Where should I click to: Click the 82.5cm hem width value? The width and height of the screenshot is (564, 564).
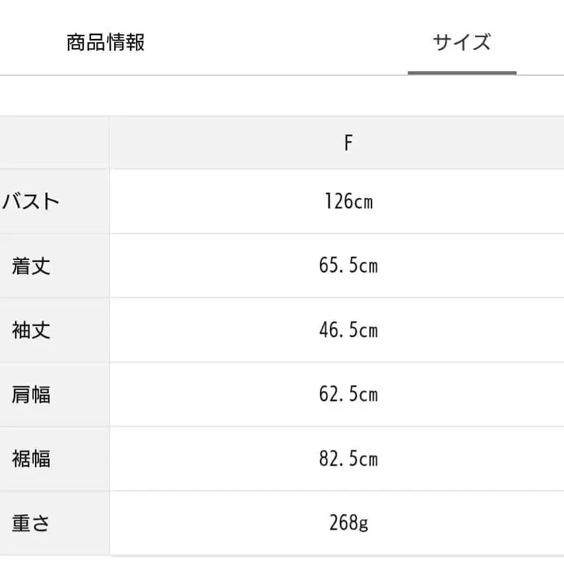pyautogui.click(x=348, y=458)
